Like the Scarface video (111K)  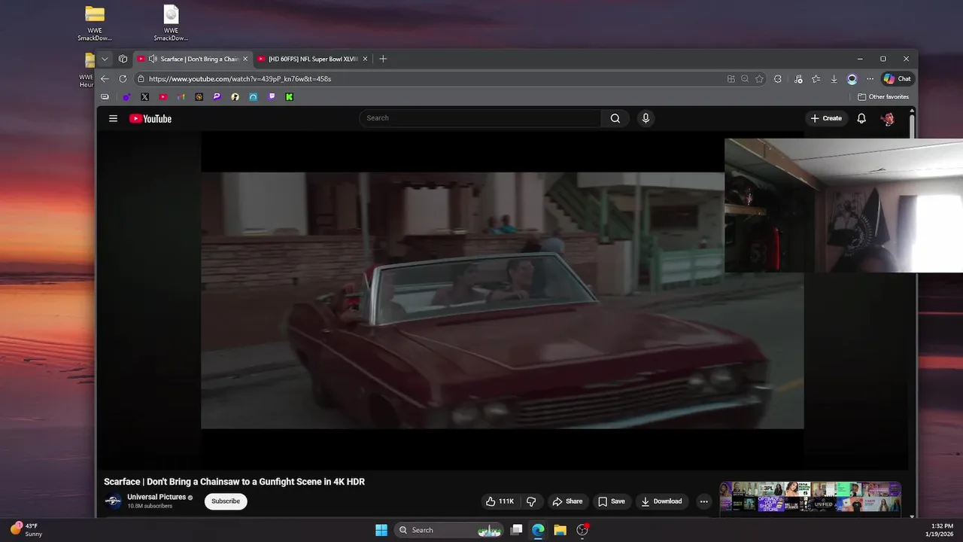[500, 501]
